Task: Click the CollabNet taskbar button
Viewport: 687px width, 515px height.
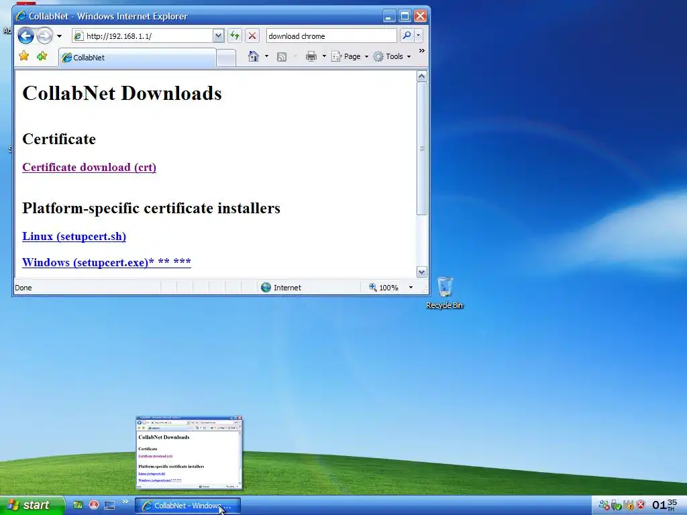Action: pos(188,506)
